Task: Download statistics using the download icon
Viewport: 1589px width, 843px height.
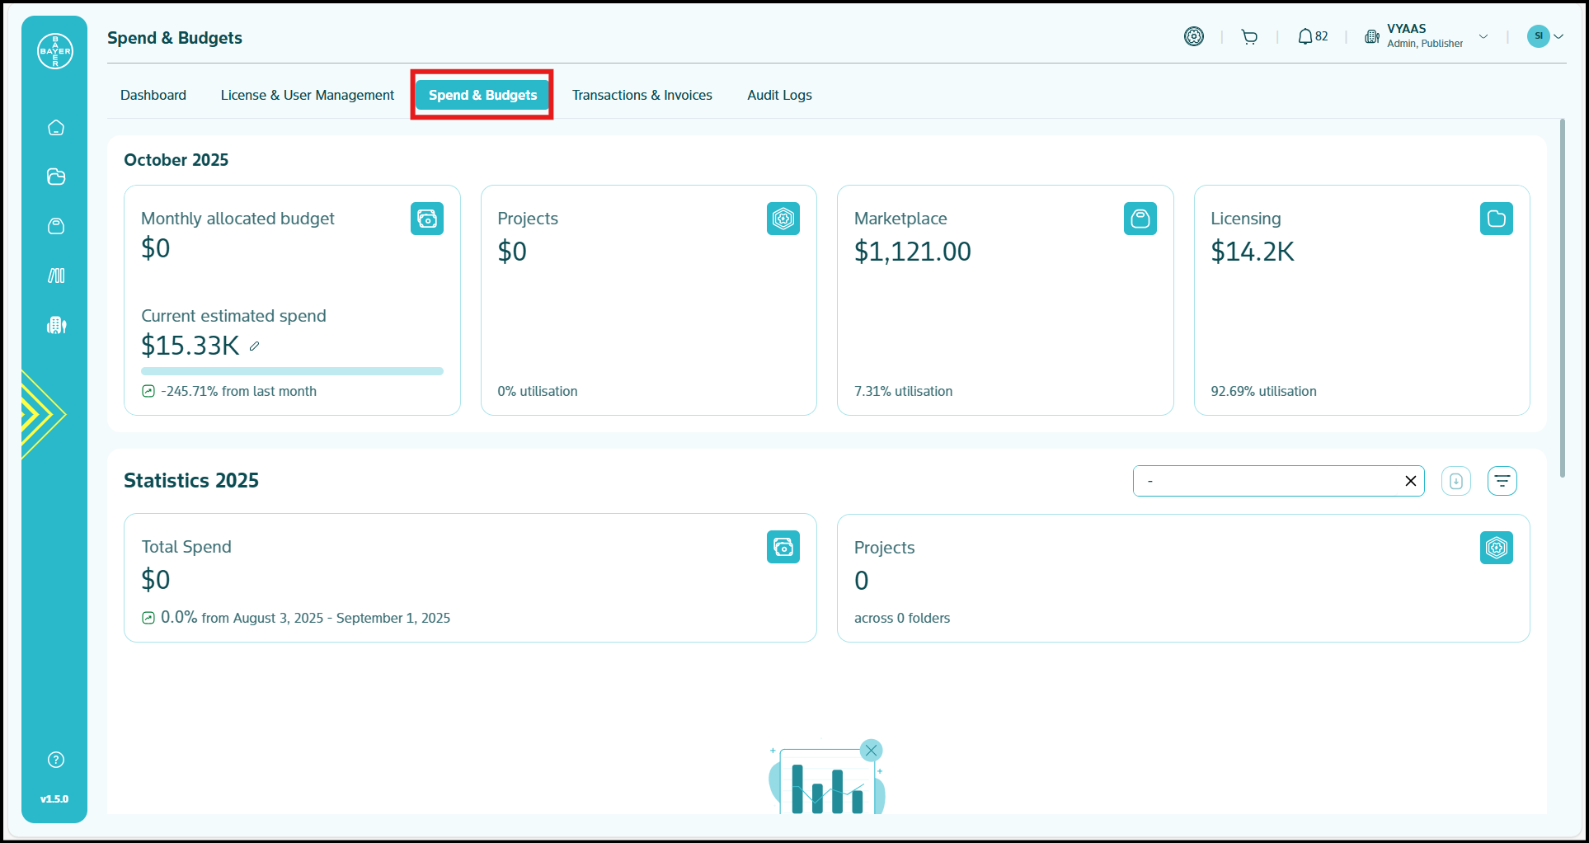Action: pyautogui.click(x=1455, y=481)
